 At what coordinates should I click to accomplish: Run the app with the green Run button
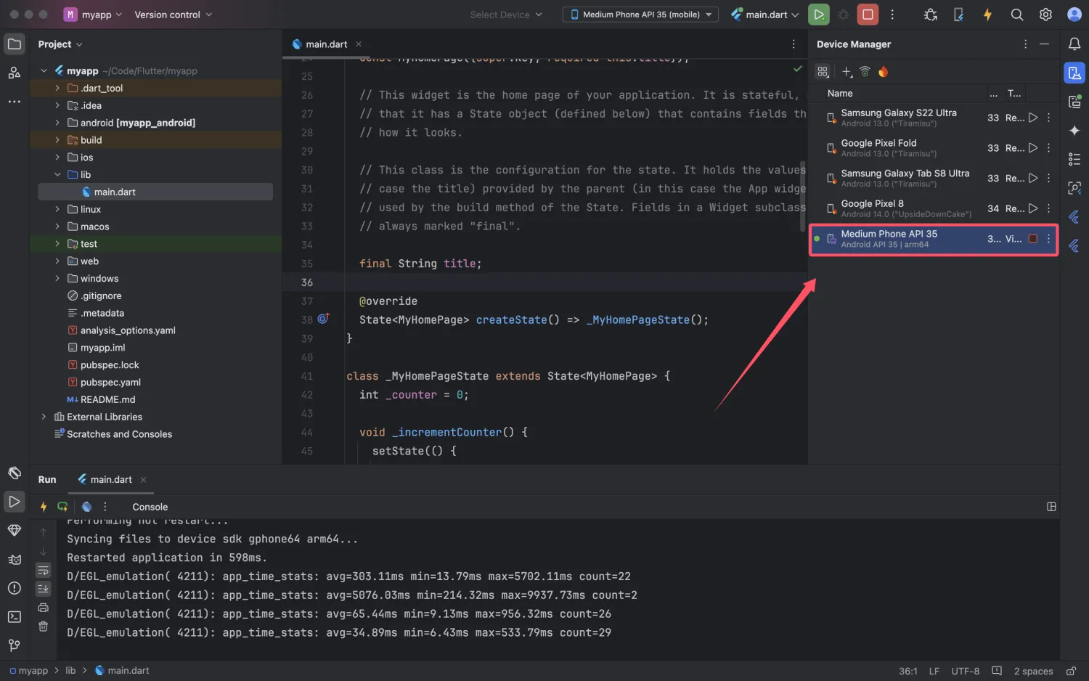click(819, 15)
